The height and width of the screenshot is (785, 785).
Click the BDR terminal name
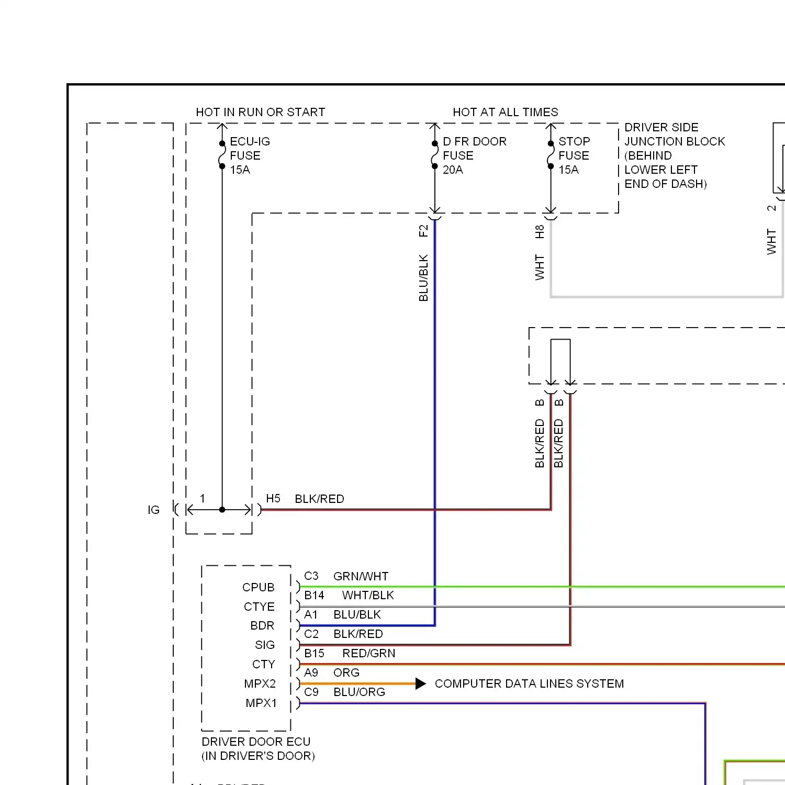pyautogui.click(x=262, y=625)
